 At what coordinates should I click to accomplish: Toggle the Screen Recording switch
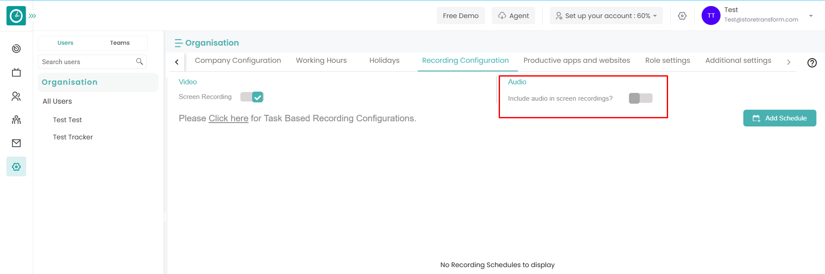[x=252, y=97]
